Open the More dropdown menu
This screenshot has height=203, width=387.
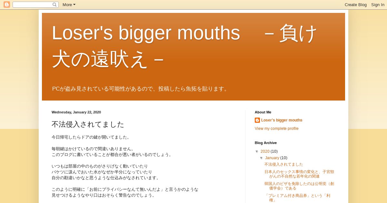click(69, 5)
